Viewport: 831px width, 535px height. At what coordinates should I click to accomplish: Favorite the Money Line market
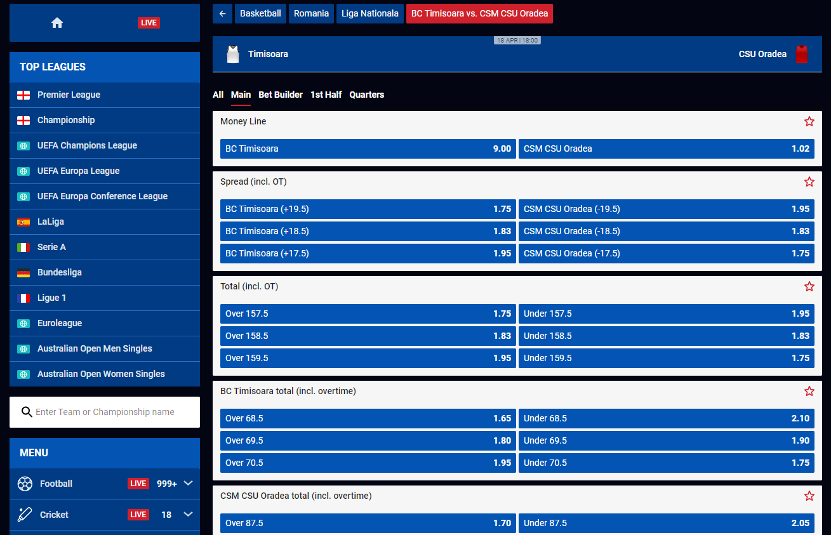pyautogui.click(x=809, y=121)
